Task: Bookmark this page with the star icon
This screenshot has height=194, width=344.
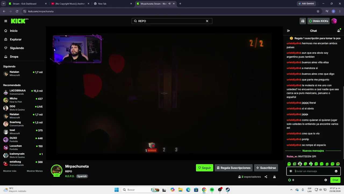Action: click(x=318, y=11)
